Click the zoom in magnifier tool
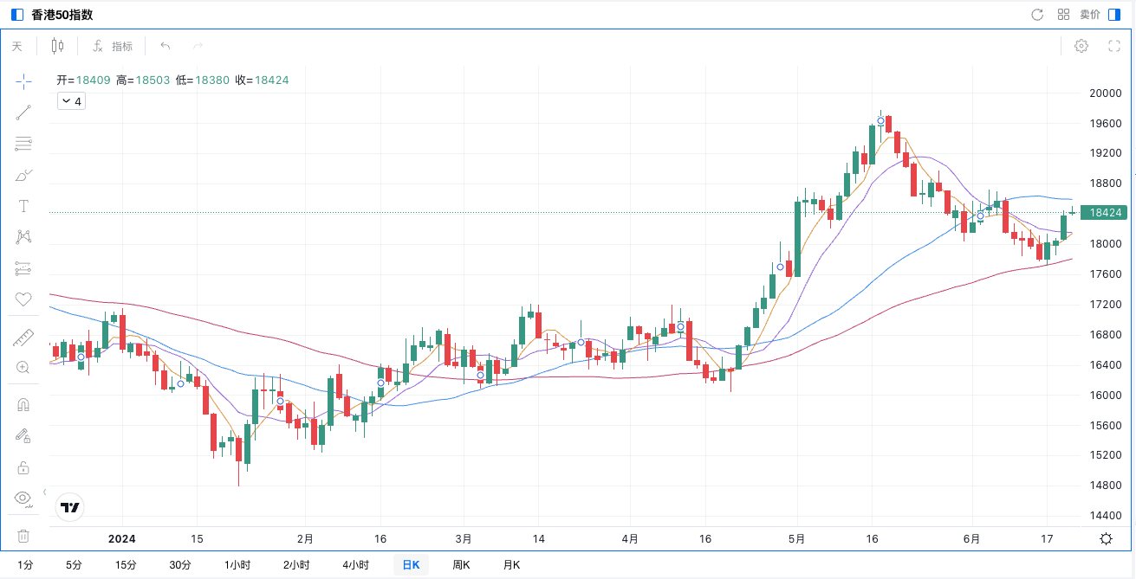This screenshot has height=579, width=1136. pos(23,367)
